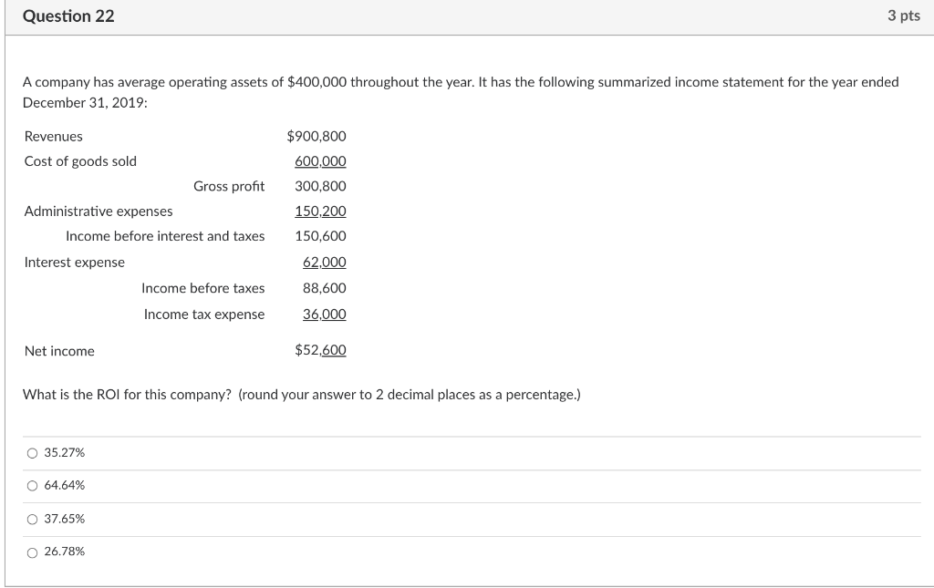Click the ROI question prompt text

point(302,394)
